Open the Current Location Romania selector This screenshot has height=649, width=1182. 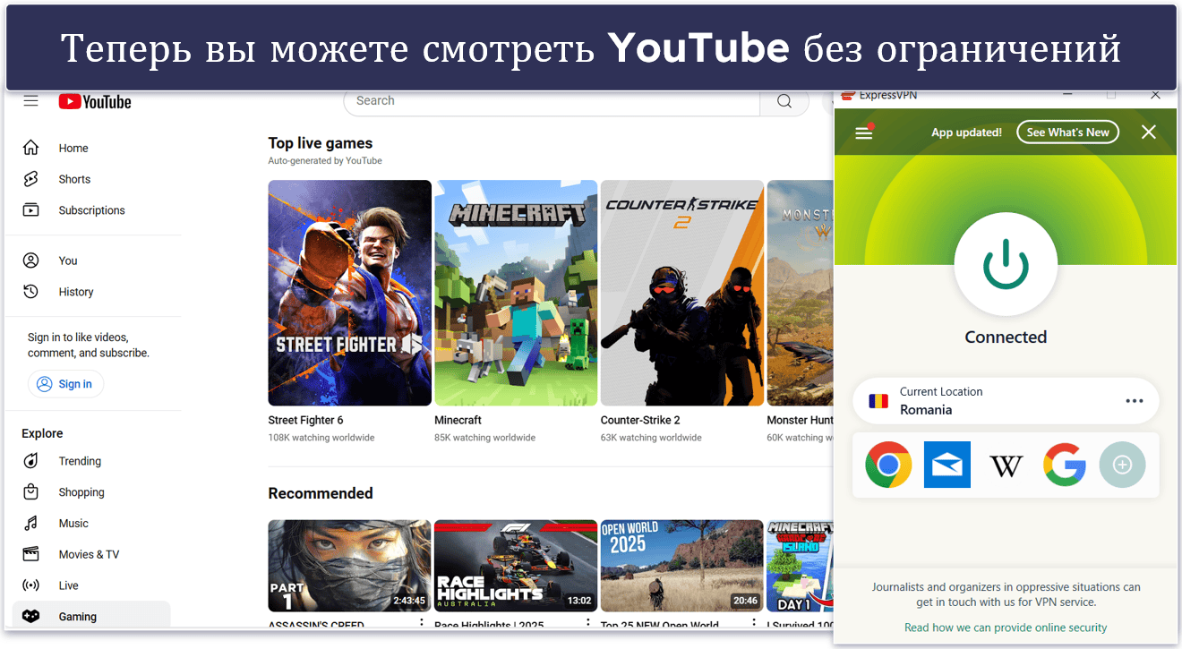pos(1006,401)
